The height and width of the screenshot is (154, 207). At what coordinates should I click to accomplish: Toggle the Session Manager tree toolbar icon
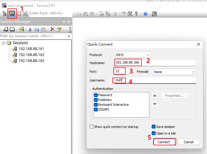click(x=5, y=13)
